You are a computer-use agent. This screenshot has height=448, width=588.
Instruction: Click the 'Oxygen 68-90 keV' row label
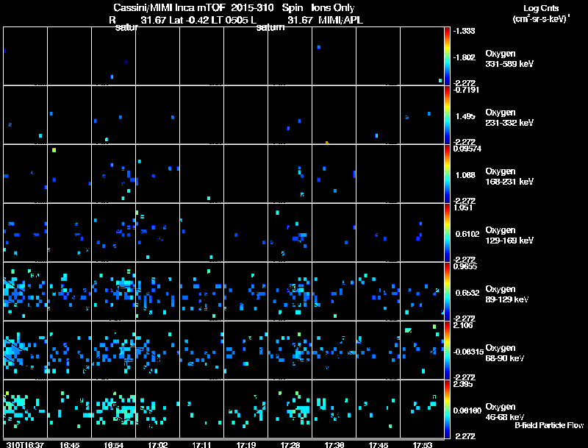click(505, 353)
